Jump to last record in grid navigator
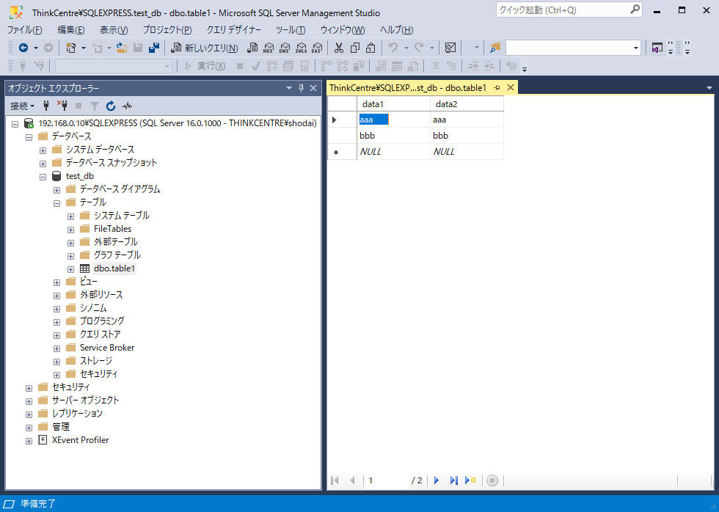Viewport: 719px width, 512px height. click(453, 480)
